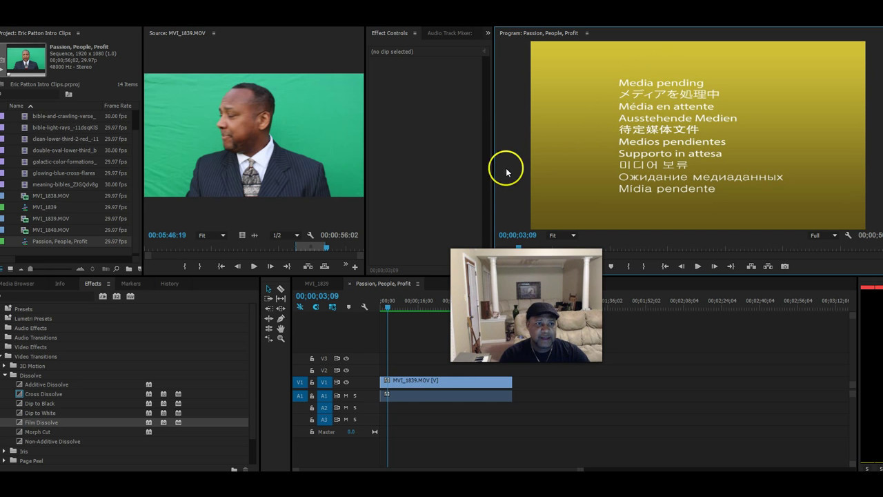Viewport: 883px width, 497px height.
Task: Mute track A1
Action: (x=346, y=396)
